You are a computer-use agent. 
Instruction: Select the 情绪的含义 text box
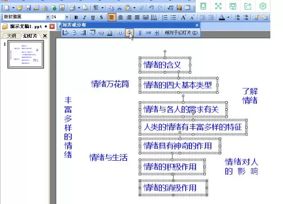(165, 65)
